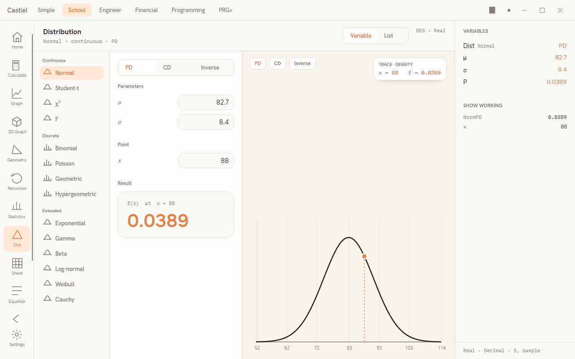Select Normal distribution
This screenshot has height=359, width=575.
[x=71, y=73]
